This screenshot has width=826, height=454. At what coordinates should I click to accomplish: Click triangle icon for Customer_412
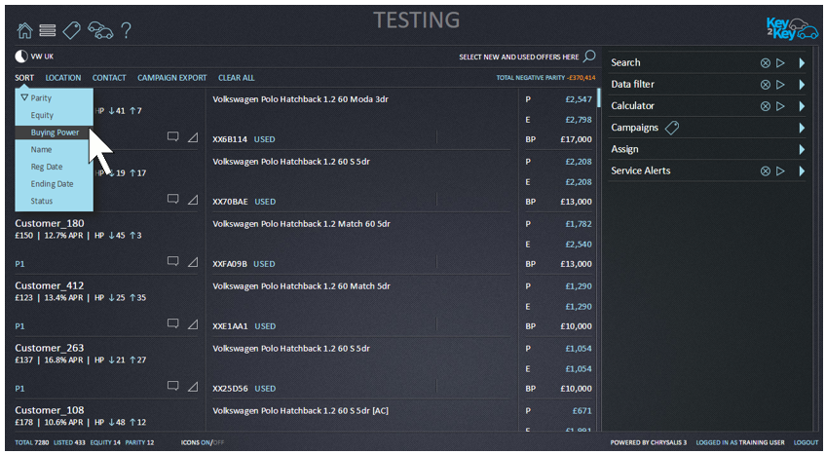tap(193, 323)
